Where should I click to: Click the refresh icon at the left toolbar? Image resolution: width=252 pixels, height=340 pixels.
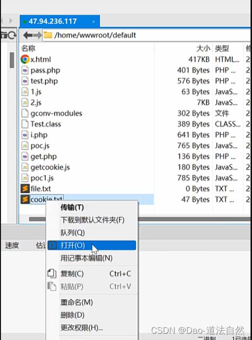click(12, 35)
